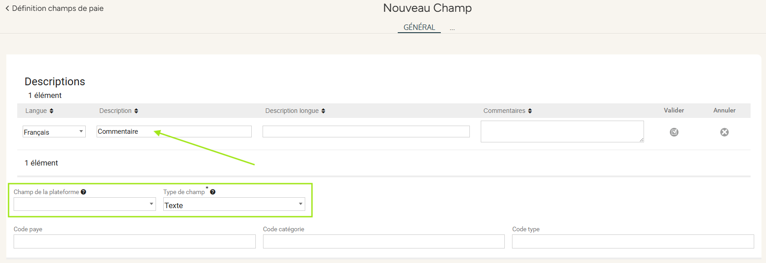Open the Français language dropdown
This screenshot has height=263, width=766.
click(x=54, y=131)
